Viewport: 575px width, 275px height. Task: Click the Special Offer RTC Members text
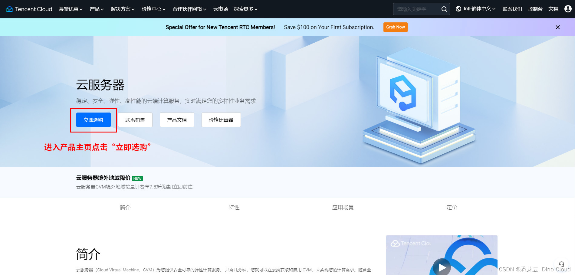click(220, 27)
